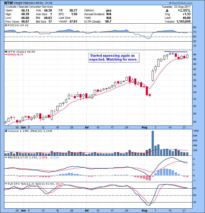Click the EMA(8) 46.78 legend
The height and width of the screenshot is (213, 205).
click(x=14, y=55)
